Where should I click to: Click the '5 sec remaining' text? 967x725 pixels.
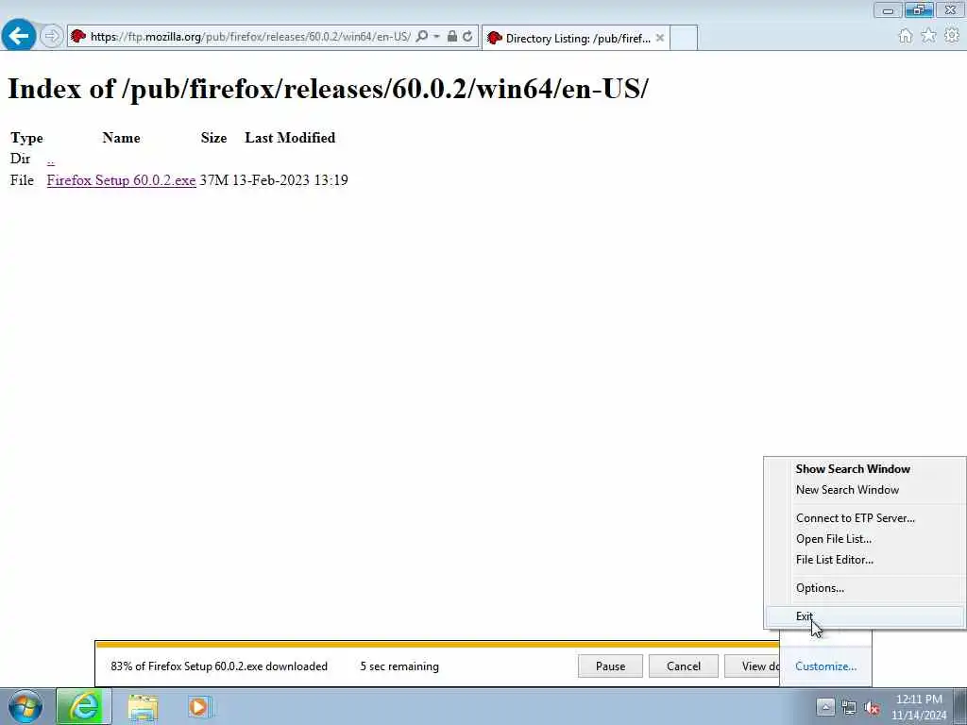(x=399, y=666)
